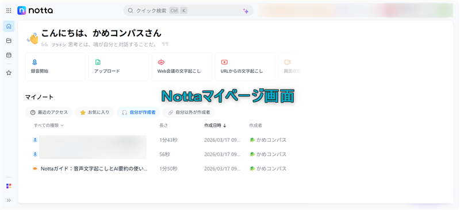The width and height of the screenshot is (460, 210).
Task: Click the orange video icon beside Nottaガイド
Action: pyautogui.click(x=35, y=169)
